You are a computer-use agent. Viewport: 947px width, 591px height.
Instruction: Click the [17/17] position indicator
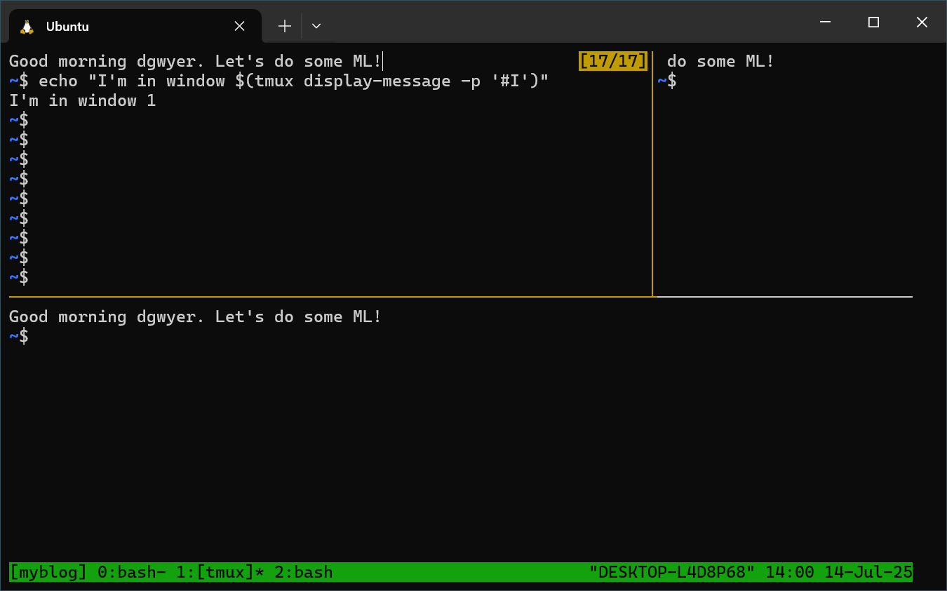[x=612, y=61]
